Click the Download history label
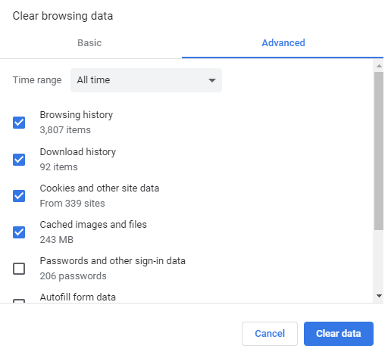 pos(78,152)
